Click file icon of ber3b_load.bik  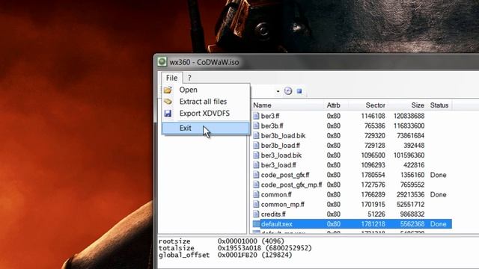256,136
